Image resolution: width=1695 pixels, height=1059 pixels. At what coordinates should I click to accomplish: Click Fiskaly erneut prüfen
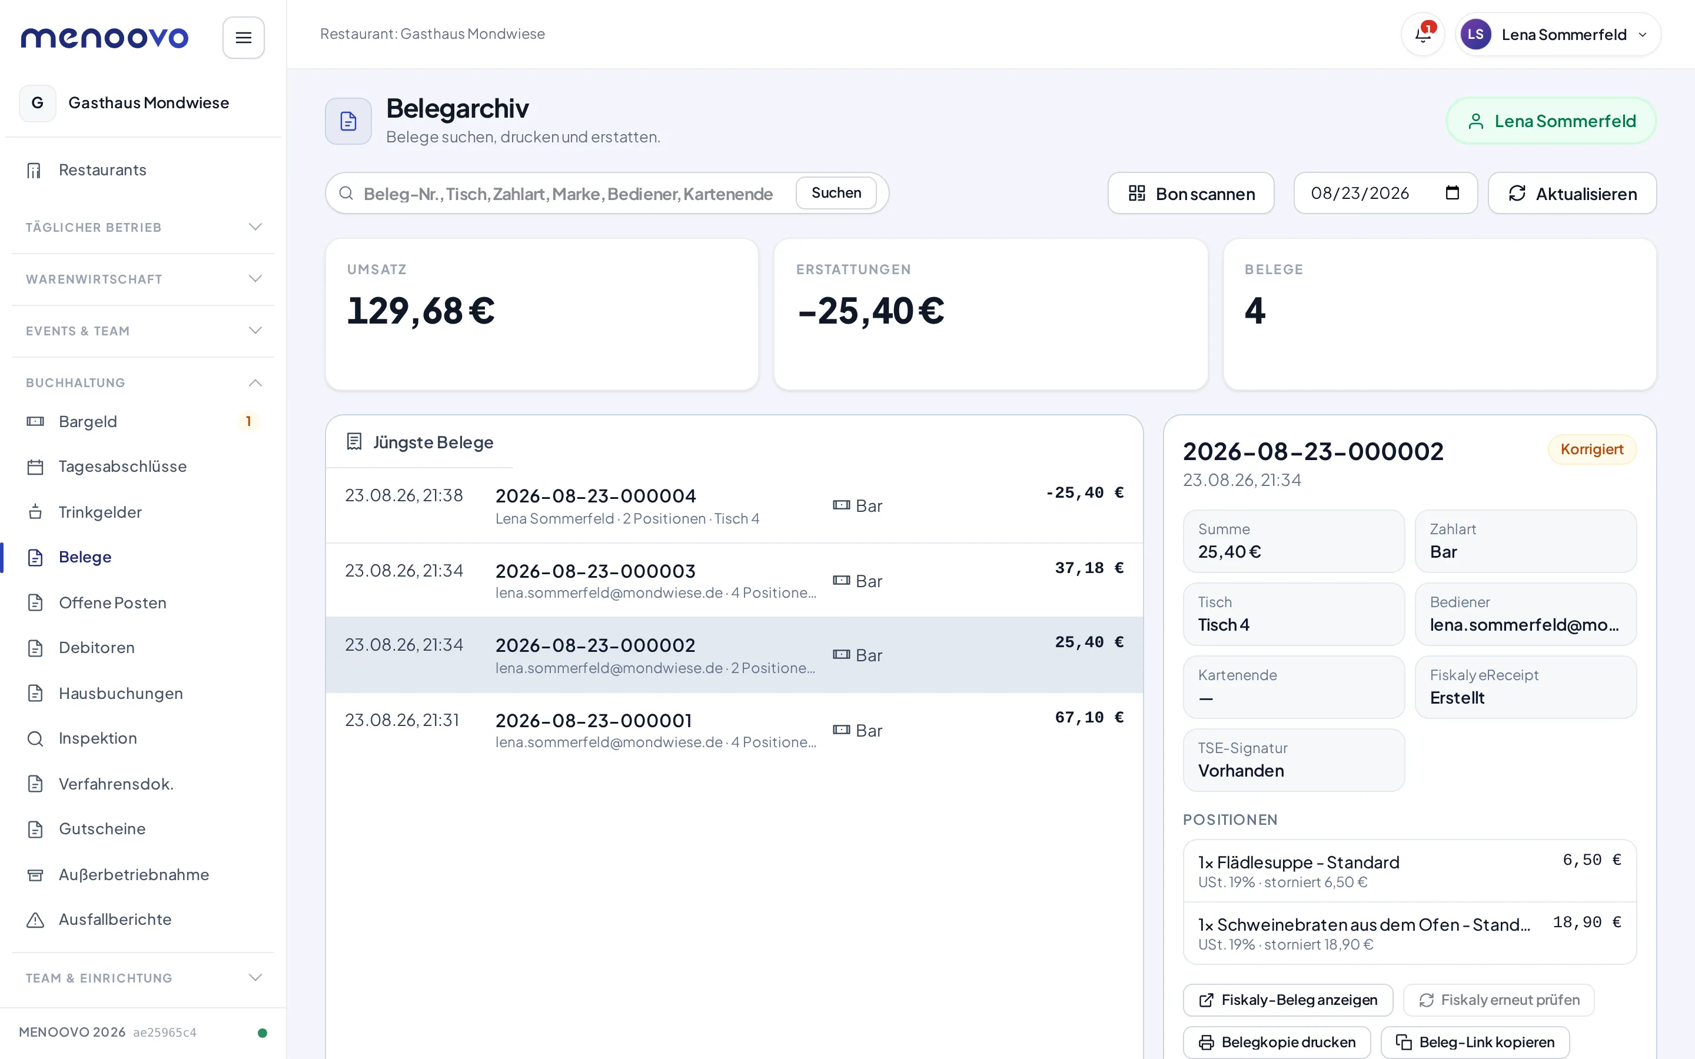[1498, 1000]
